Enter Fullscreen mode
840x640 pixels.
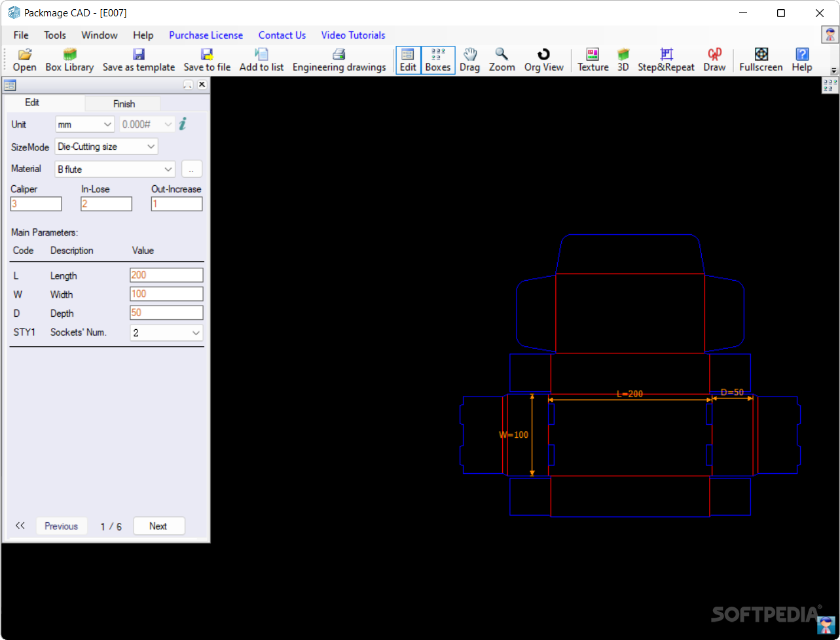[761, 60]
